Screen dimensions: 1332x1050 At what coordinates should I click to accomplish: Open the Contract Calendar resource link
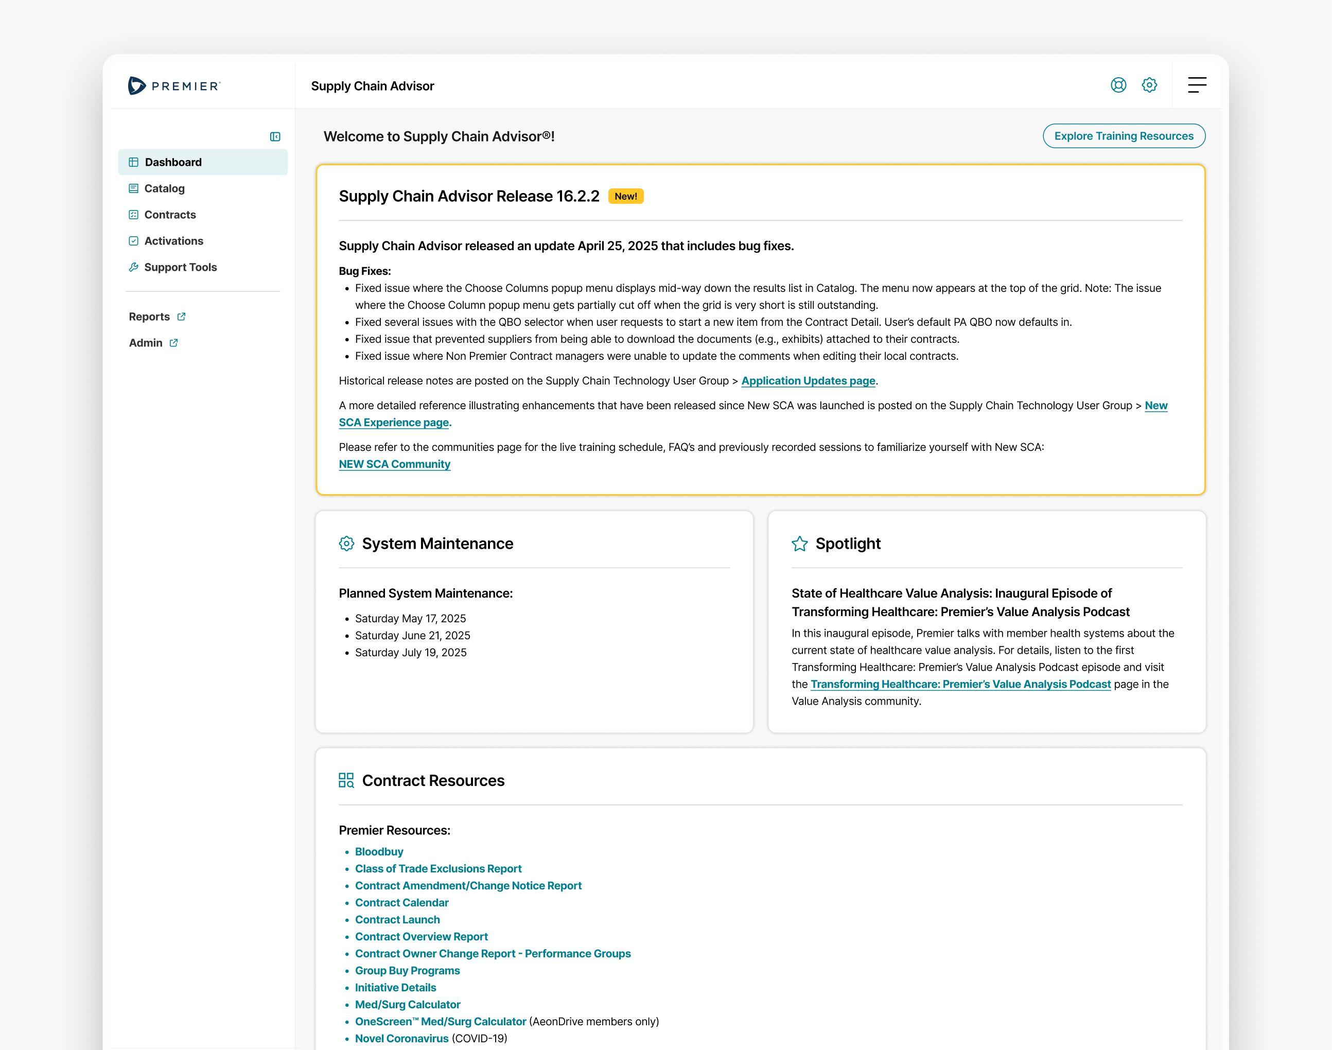[401, 902]
